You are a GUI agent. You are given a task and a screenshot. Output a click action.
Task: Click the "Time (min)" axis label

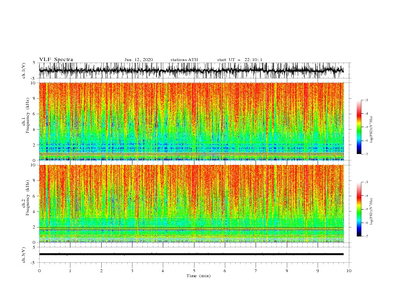pos(198,276)
